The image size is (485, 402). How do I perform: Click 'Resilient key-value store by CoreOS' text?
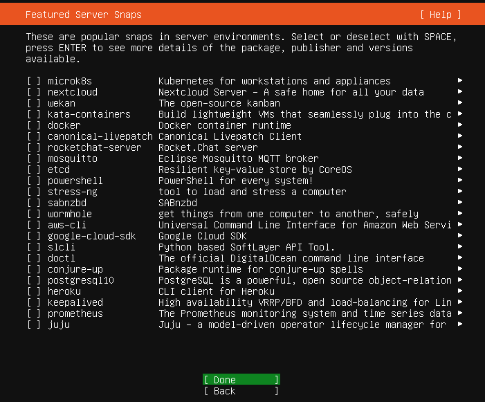[255, 170]
